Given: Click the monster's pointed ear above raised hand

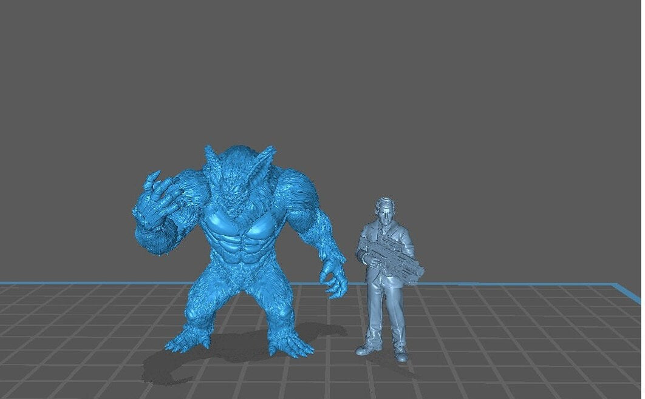Looking at the screenshot, I should click(x=211, y=159).
